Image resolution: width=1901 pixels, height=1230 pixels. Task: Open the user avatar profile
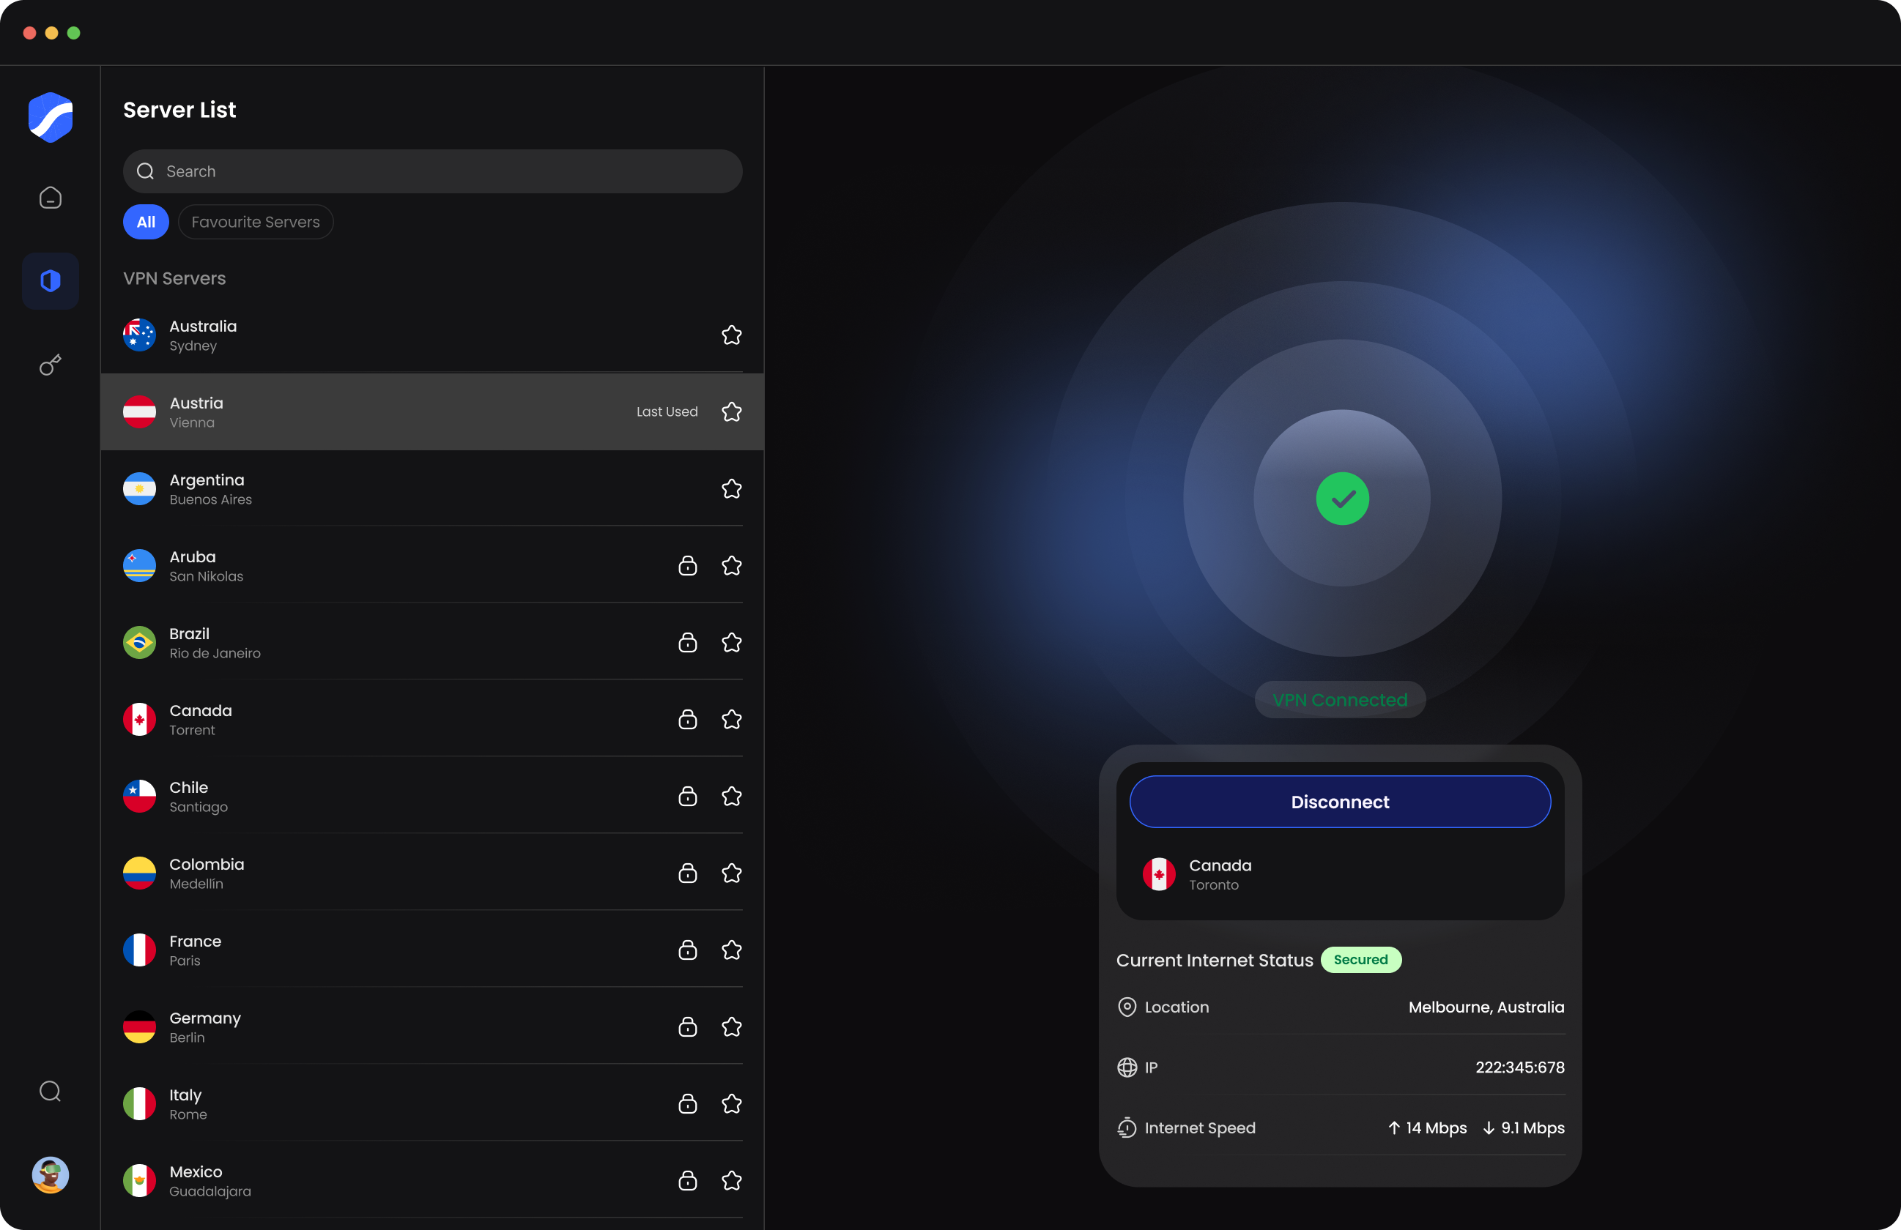[51, 1175]
